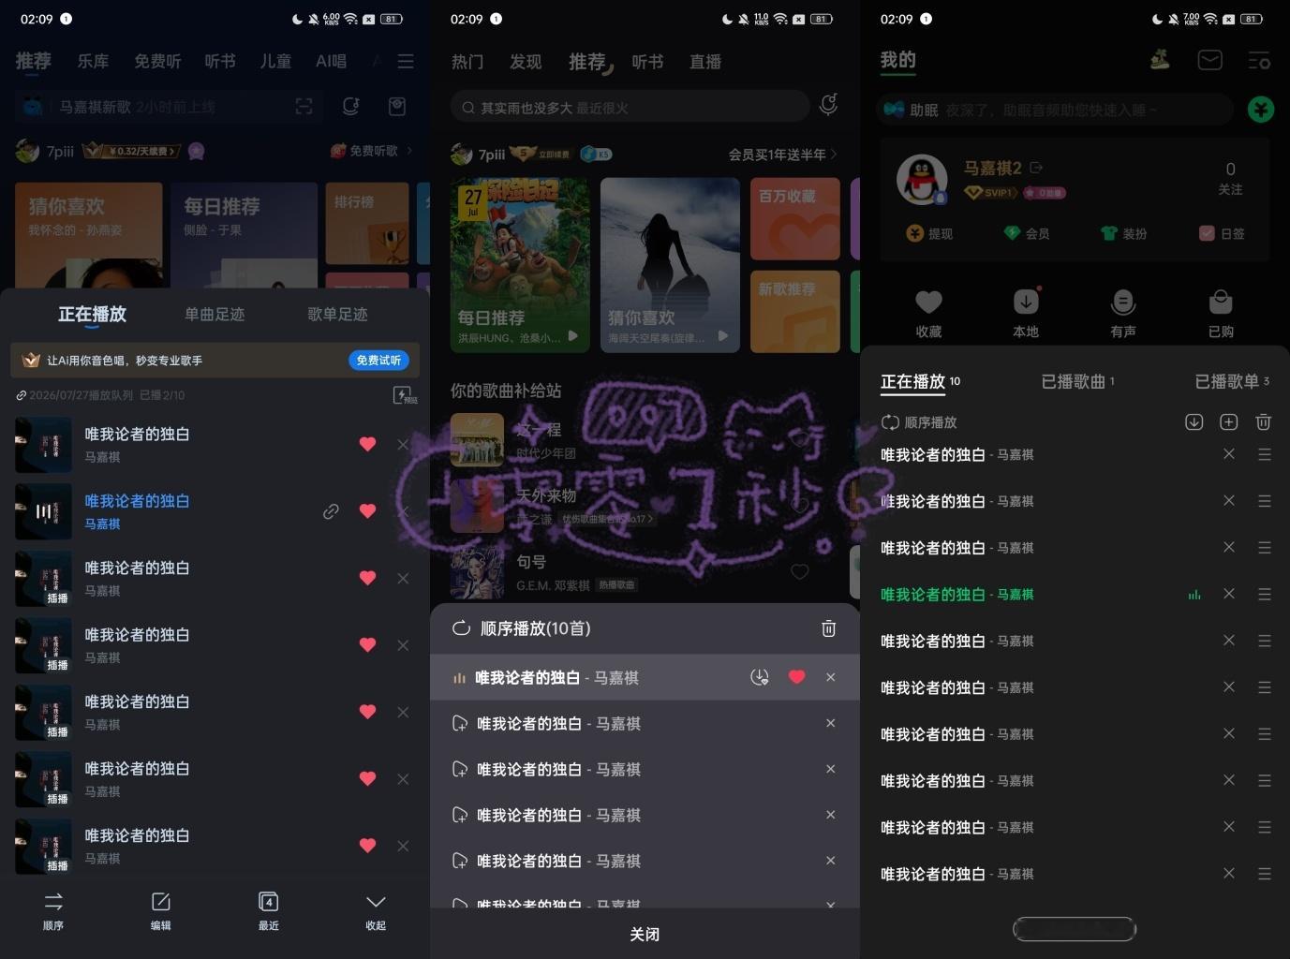Tap download icon on playing 唯我论者的独白 row

(x=760, y=677)
